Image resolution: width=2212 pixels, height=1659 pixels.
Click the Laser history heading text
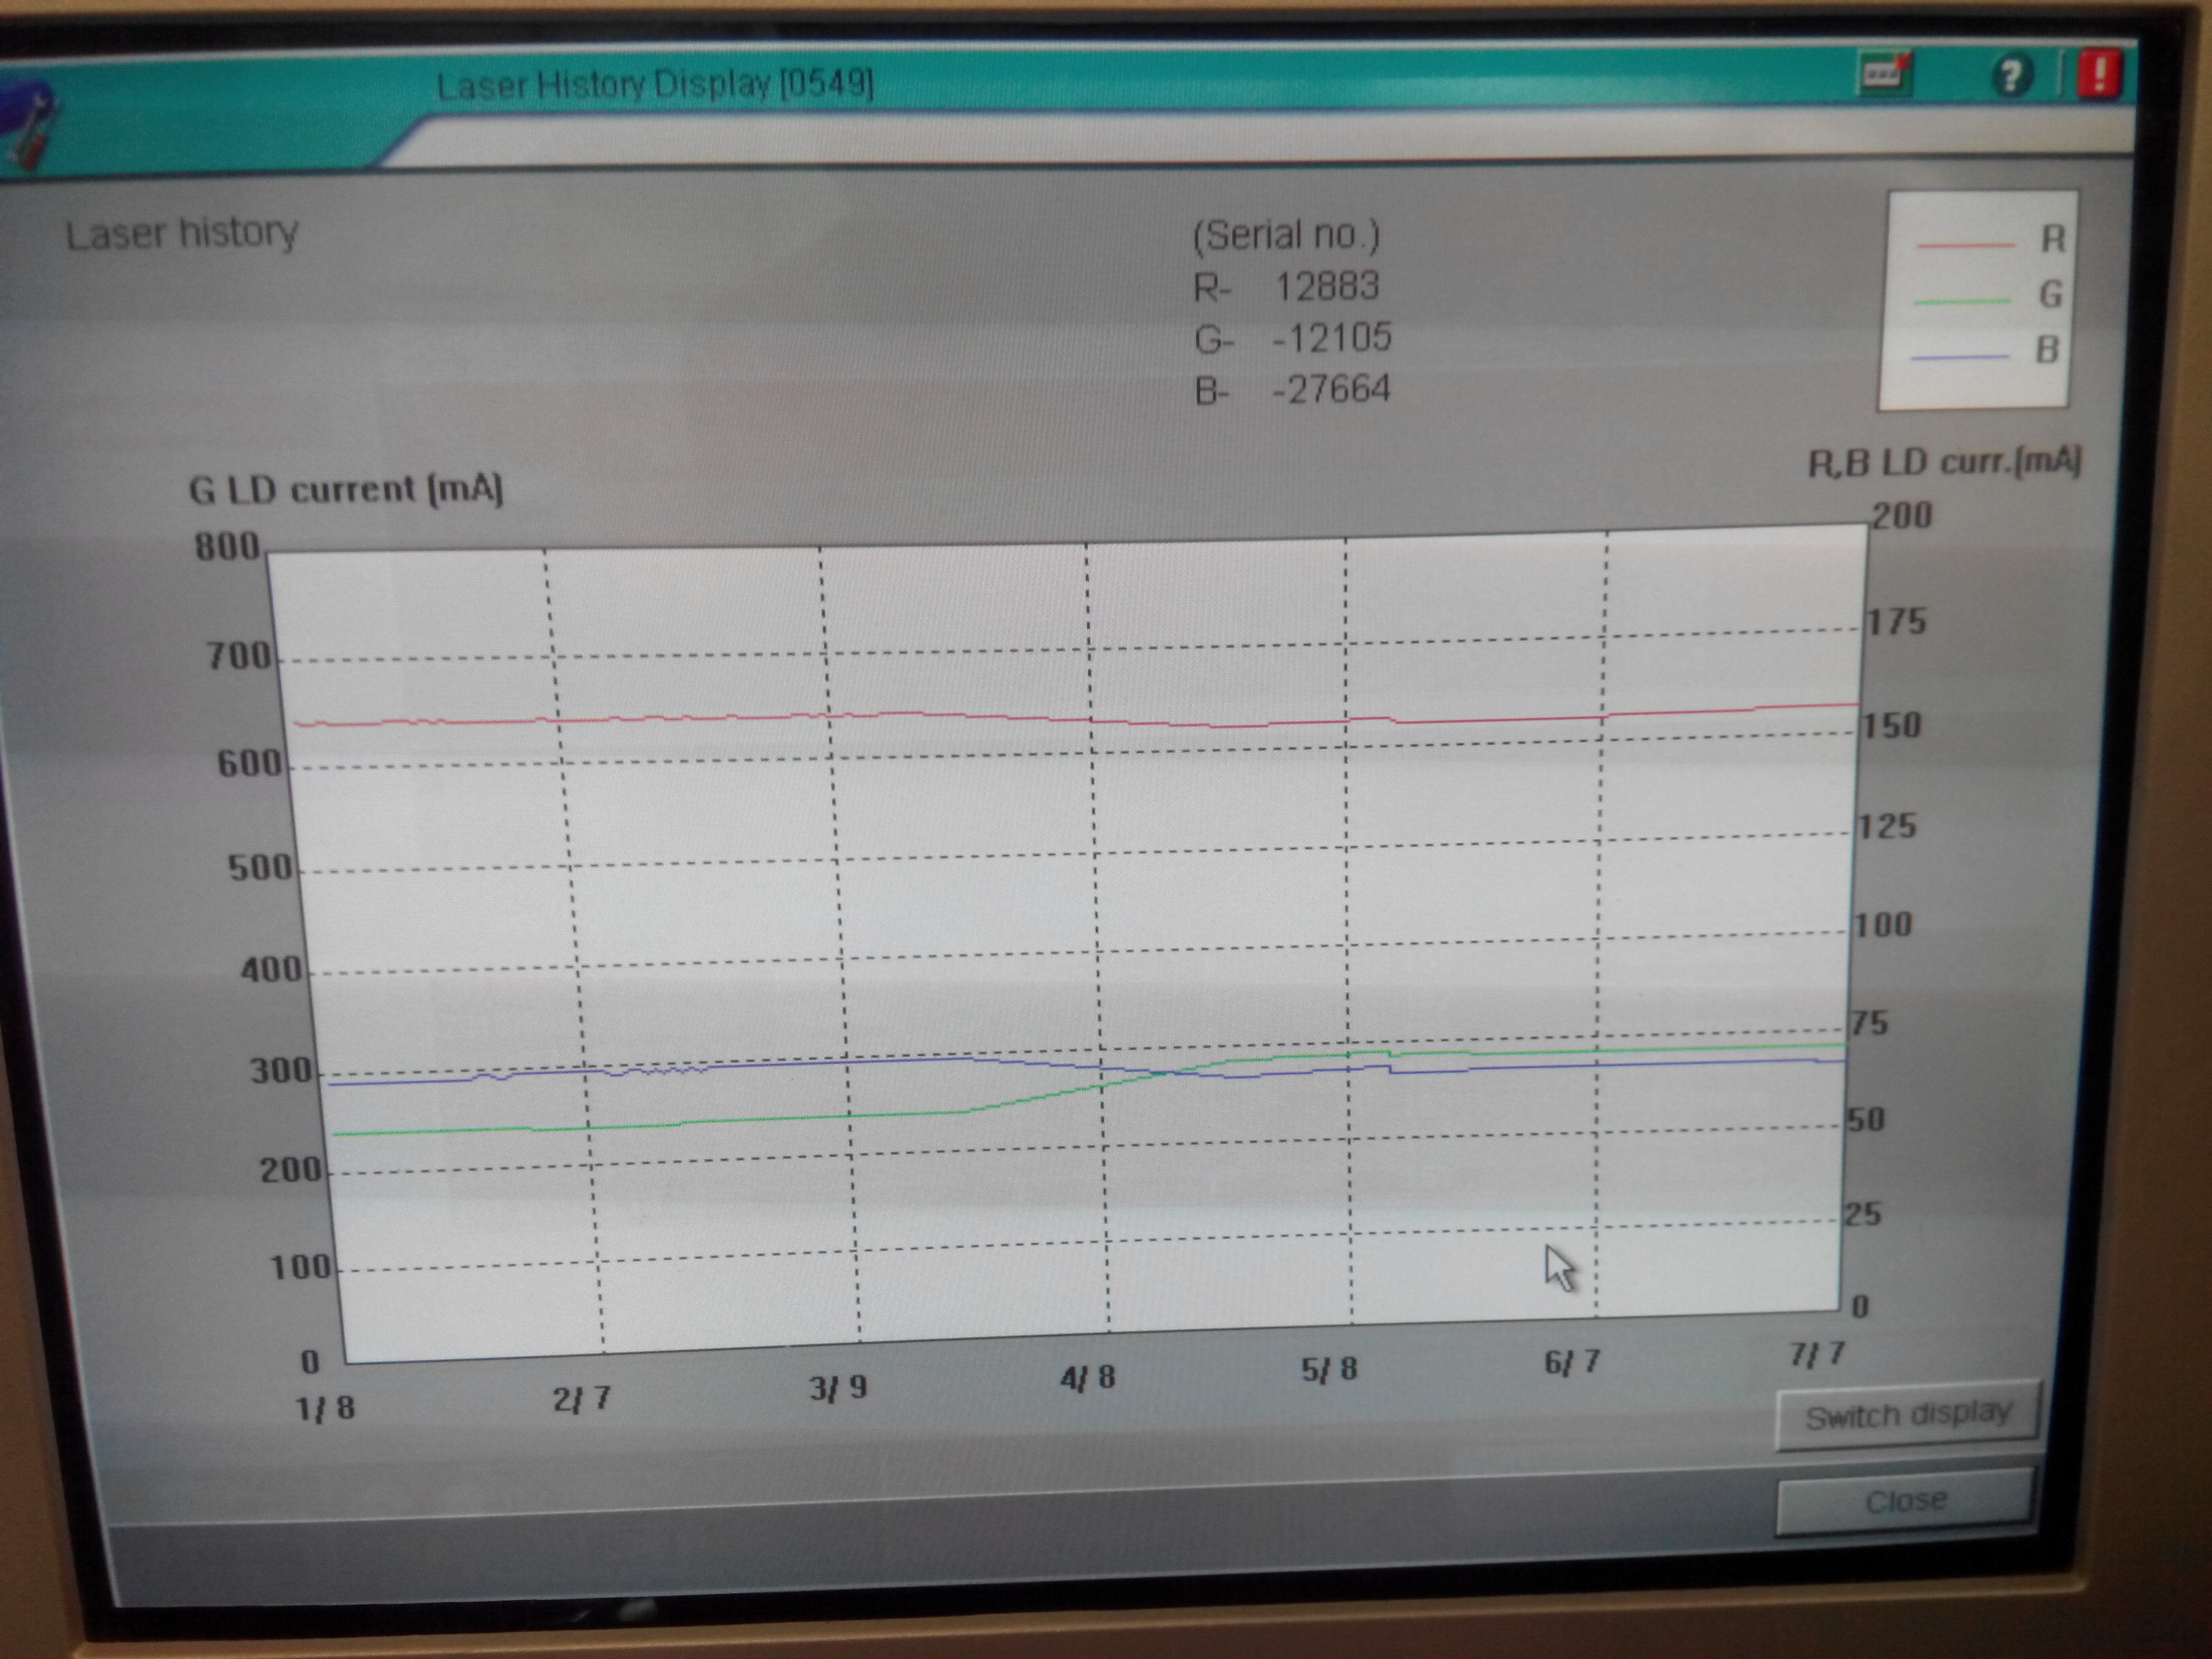click(182, 233)
